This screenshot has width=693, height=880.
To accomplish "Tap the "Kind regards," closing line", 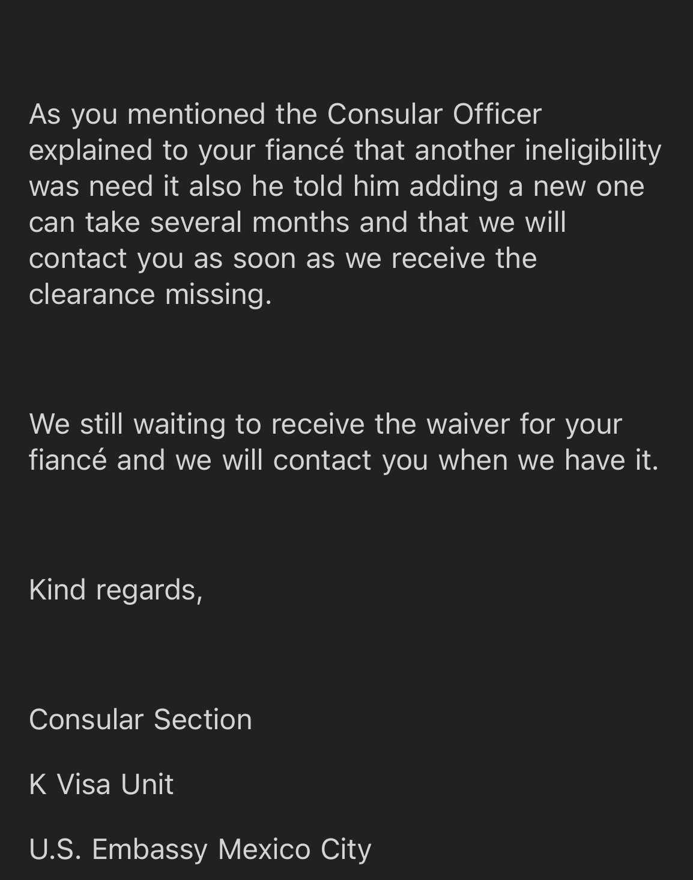I will click(x=116, y=590).
